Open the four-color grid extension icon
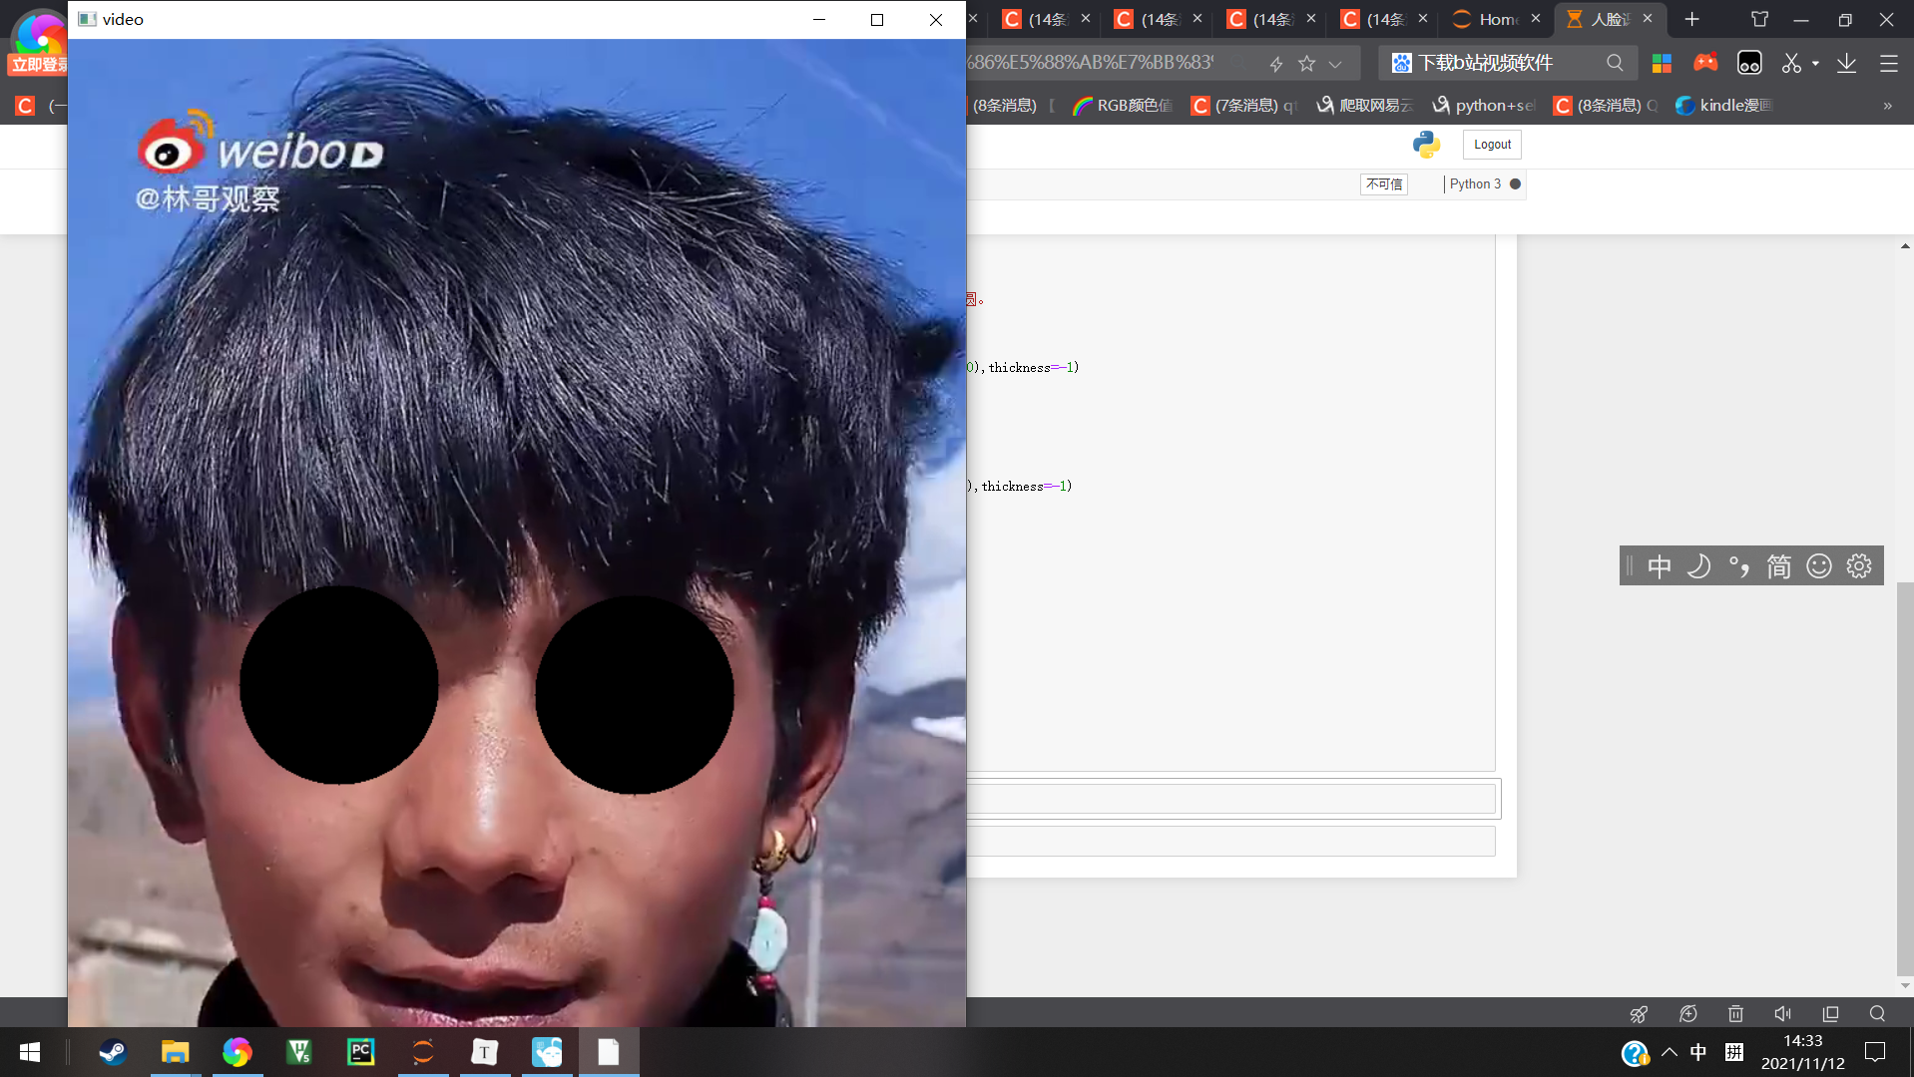This screenshot has height=1077, width=1914. click(1662, 63)
